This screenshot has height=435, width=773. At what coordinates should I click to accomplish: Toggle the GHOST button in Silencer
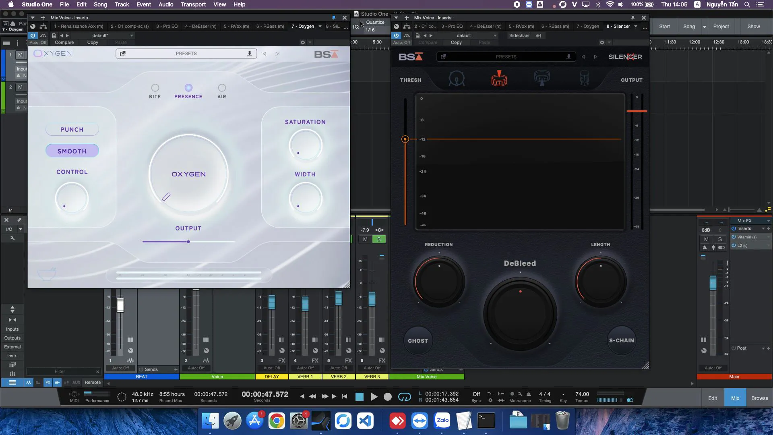coord(418,341)
